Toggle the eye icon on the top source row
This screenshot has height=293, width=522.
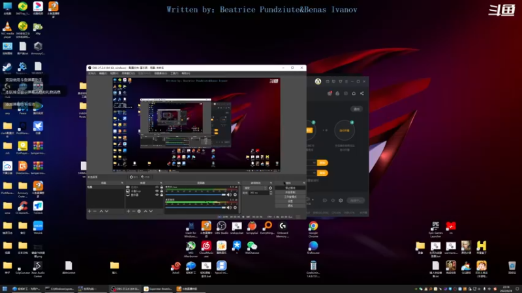point(157,188)
